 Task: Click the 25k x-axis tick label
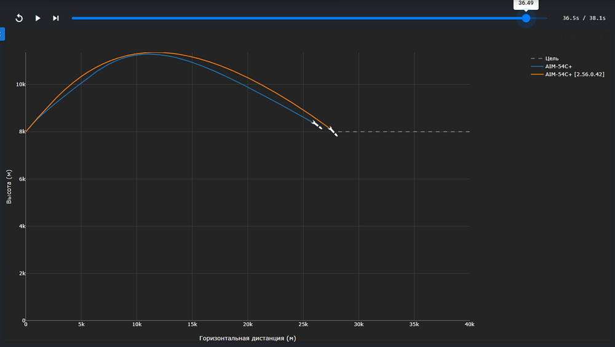pos(303,324)
